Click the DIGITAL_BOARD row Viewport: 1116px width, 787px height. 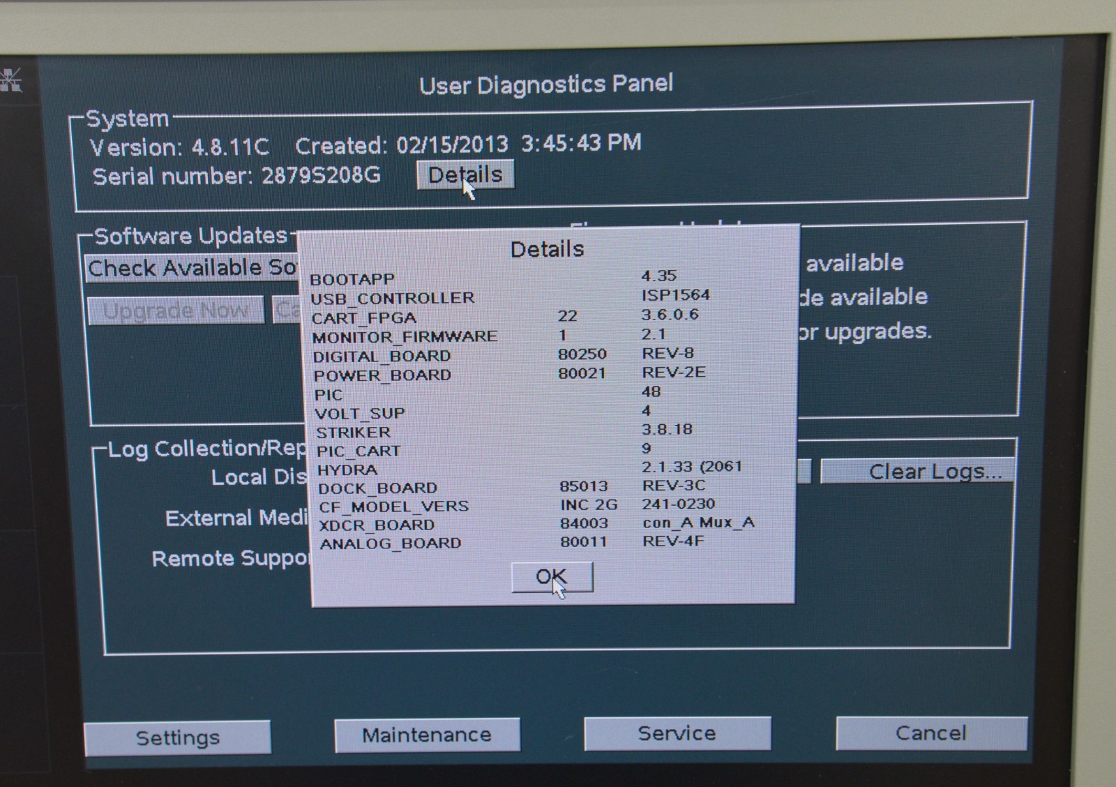[382, 357]
